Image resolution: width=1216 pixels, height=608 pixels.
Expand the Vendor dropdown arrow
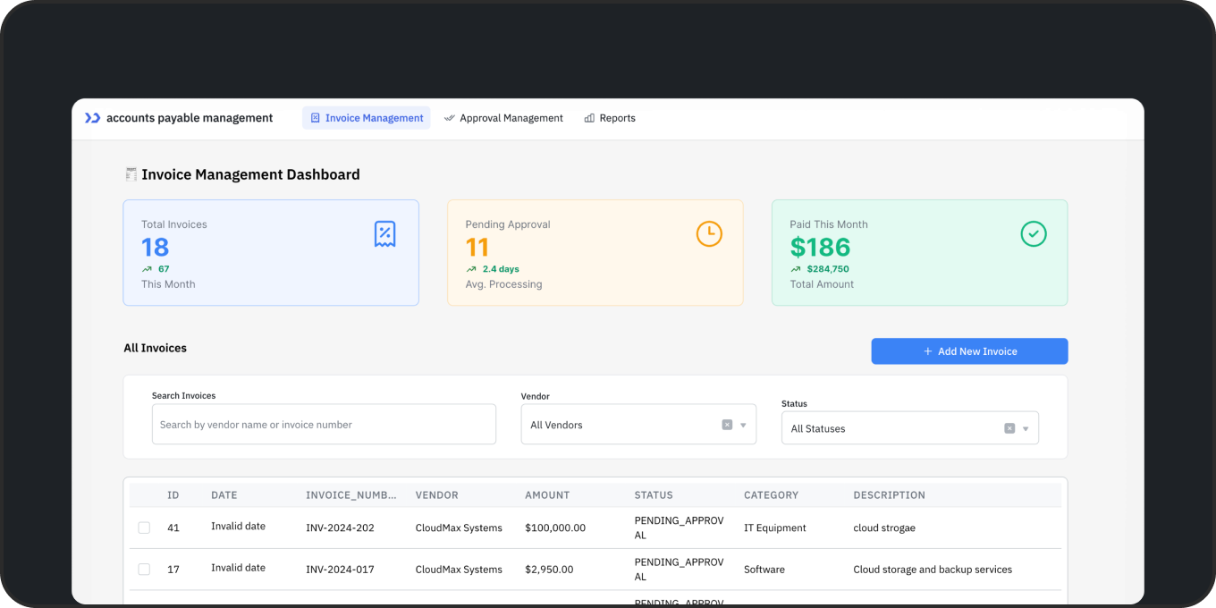point(743,426)
